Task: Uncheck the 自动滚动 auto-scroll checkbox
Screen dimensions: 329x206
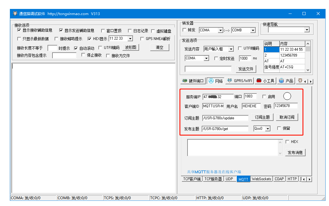Action: pyautogui.click(x=76, y=48)
